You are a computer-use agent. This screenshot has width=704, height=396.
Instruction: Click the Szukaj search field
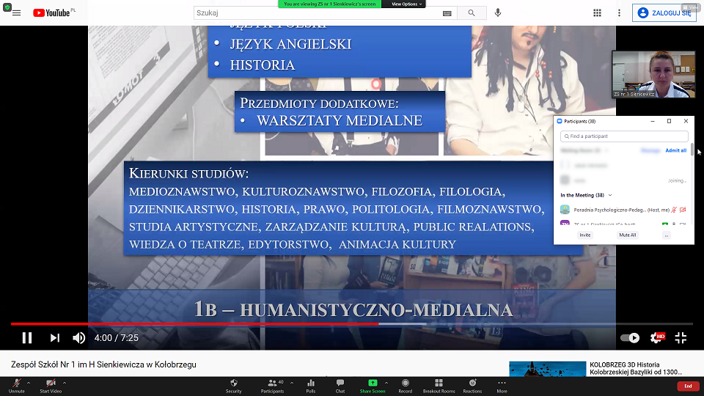318,13
